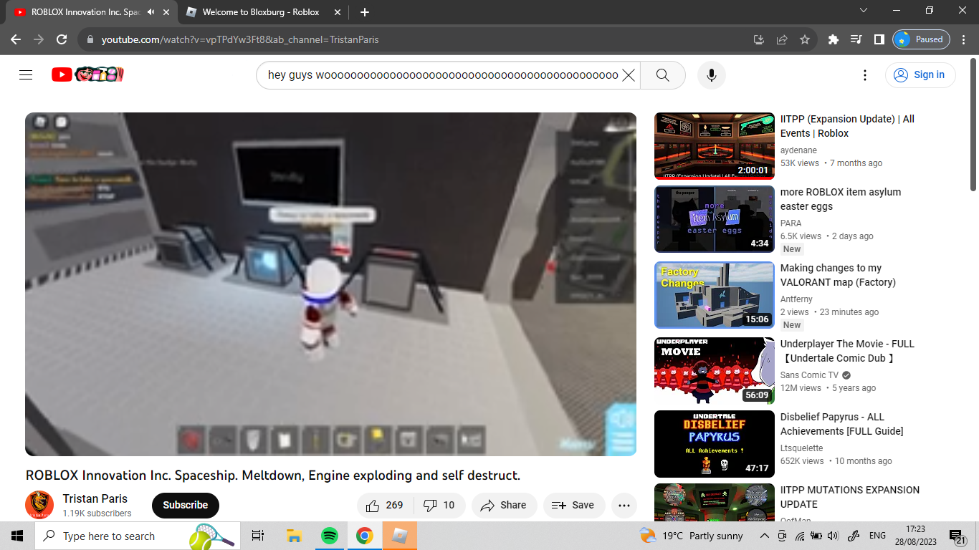Like the video (269)
979x550 pixels.
[384, 505]
